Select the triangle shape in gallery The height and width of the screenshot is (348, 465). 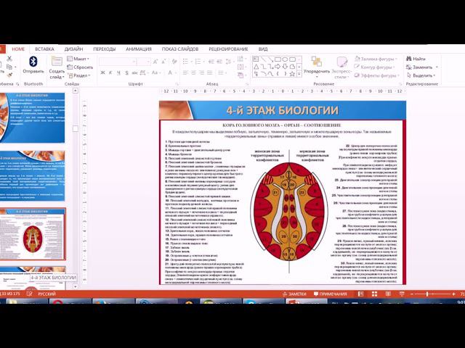click(x=256, y=67)
